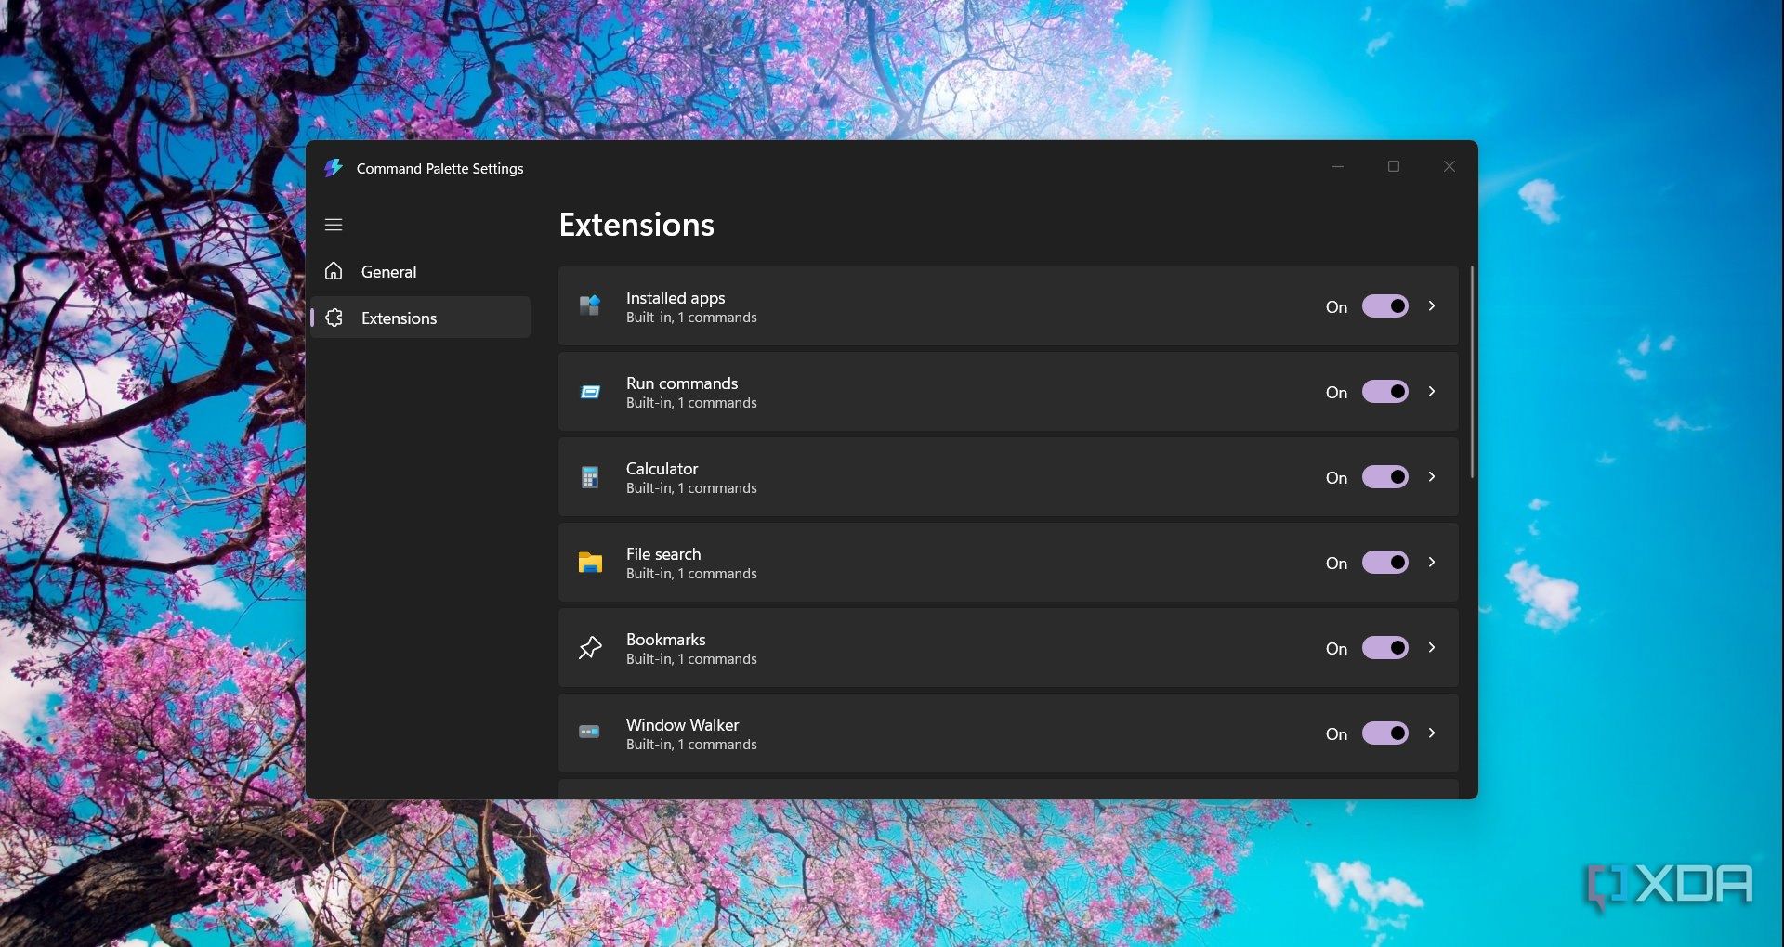Expand the Run commands chevron
Viewport: 1784px width, 947px height.
pyautogui.click(x=1432, y=392)
